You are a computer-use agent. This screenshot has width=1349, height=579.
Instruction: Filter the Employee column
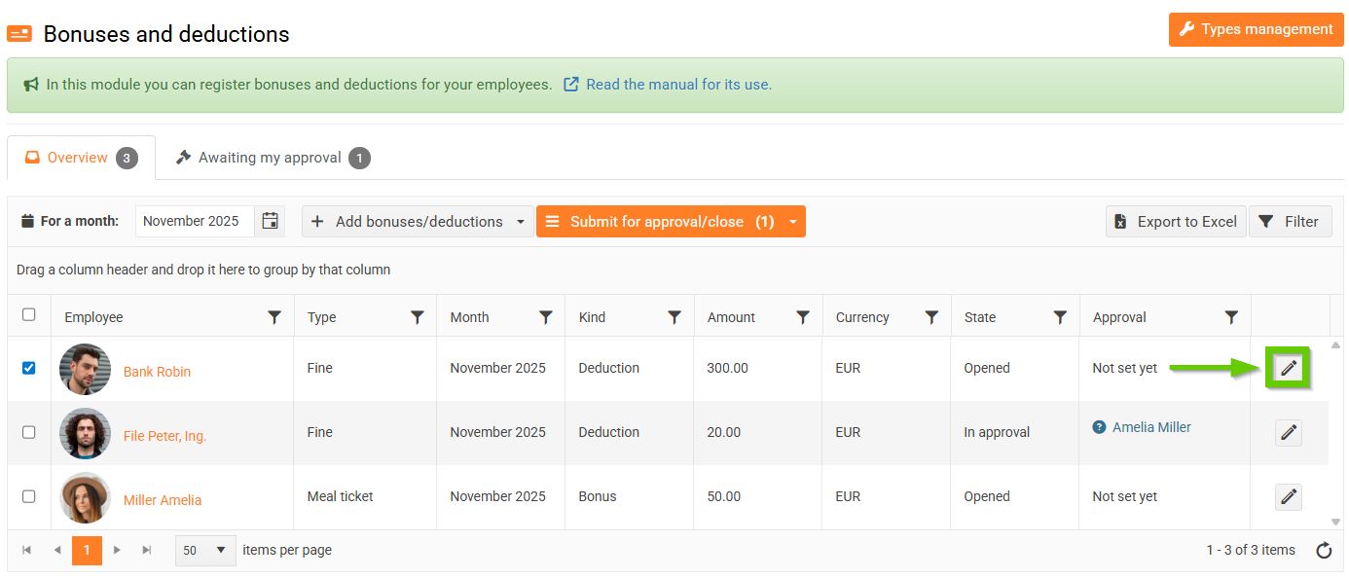click(x=274, y=317)
